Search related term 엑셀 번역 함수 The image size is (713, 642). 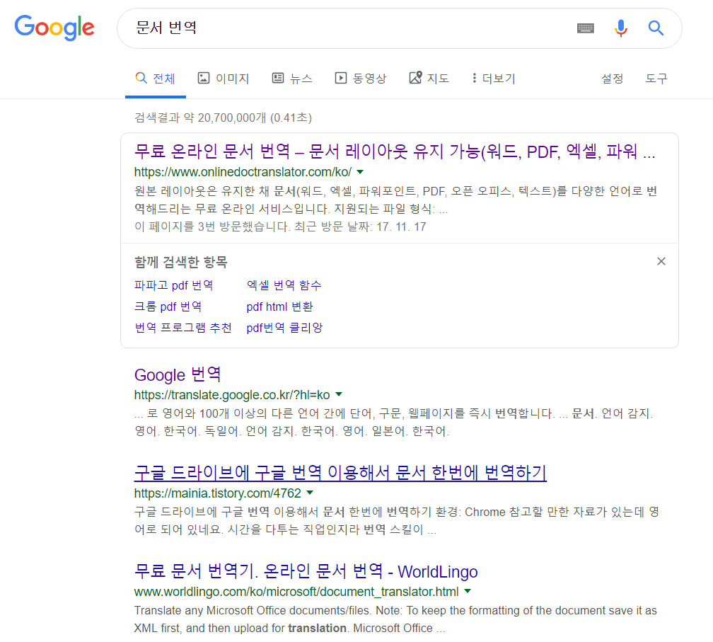(284, 285)
